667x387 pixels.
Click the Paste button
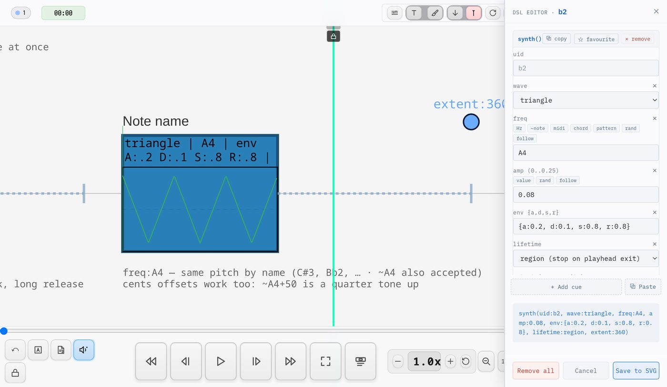pyautogui.click(x=643, y=287)
